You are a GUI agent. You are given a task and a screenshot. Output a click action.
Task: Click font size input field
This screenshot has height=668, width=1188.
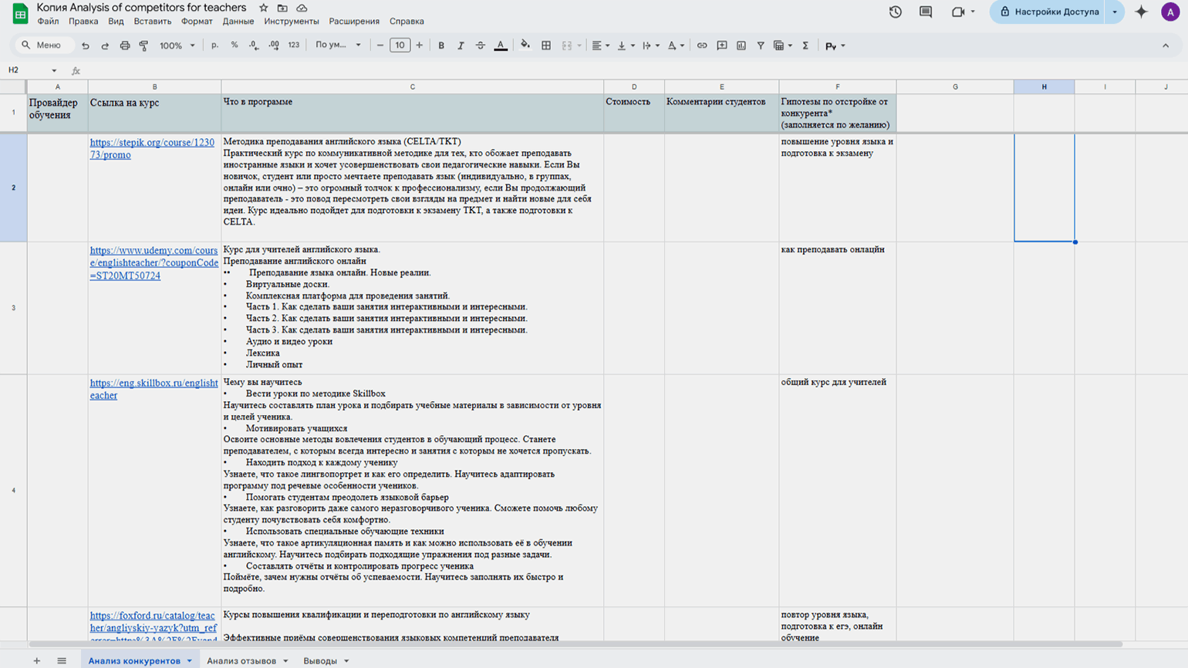tap(400, 46)
